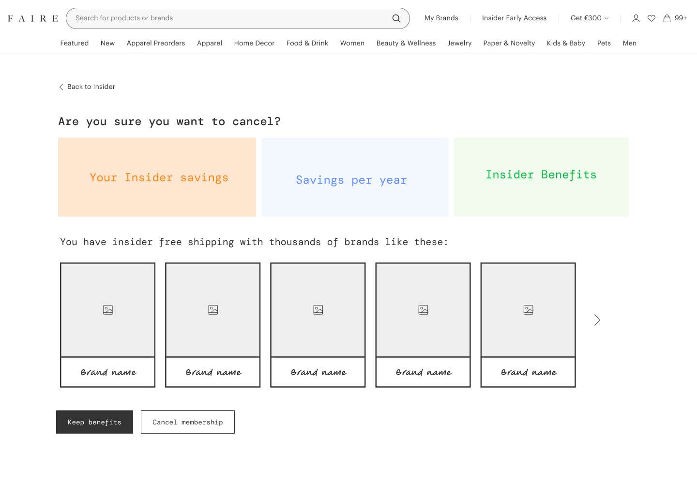Focus the search products or brands field
The height and width of the screenshot is (495, 697).
click(x=238, y=18)
